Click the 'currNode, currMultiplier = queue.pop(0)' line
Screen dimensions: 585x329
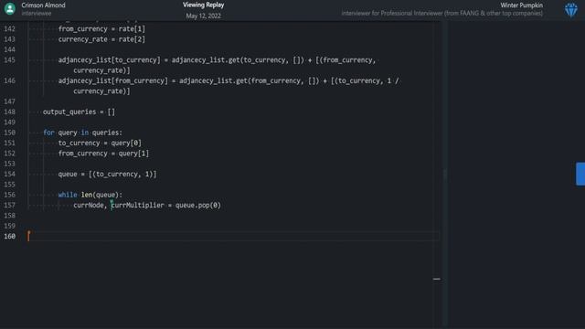[x=147, y=205]
